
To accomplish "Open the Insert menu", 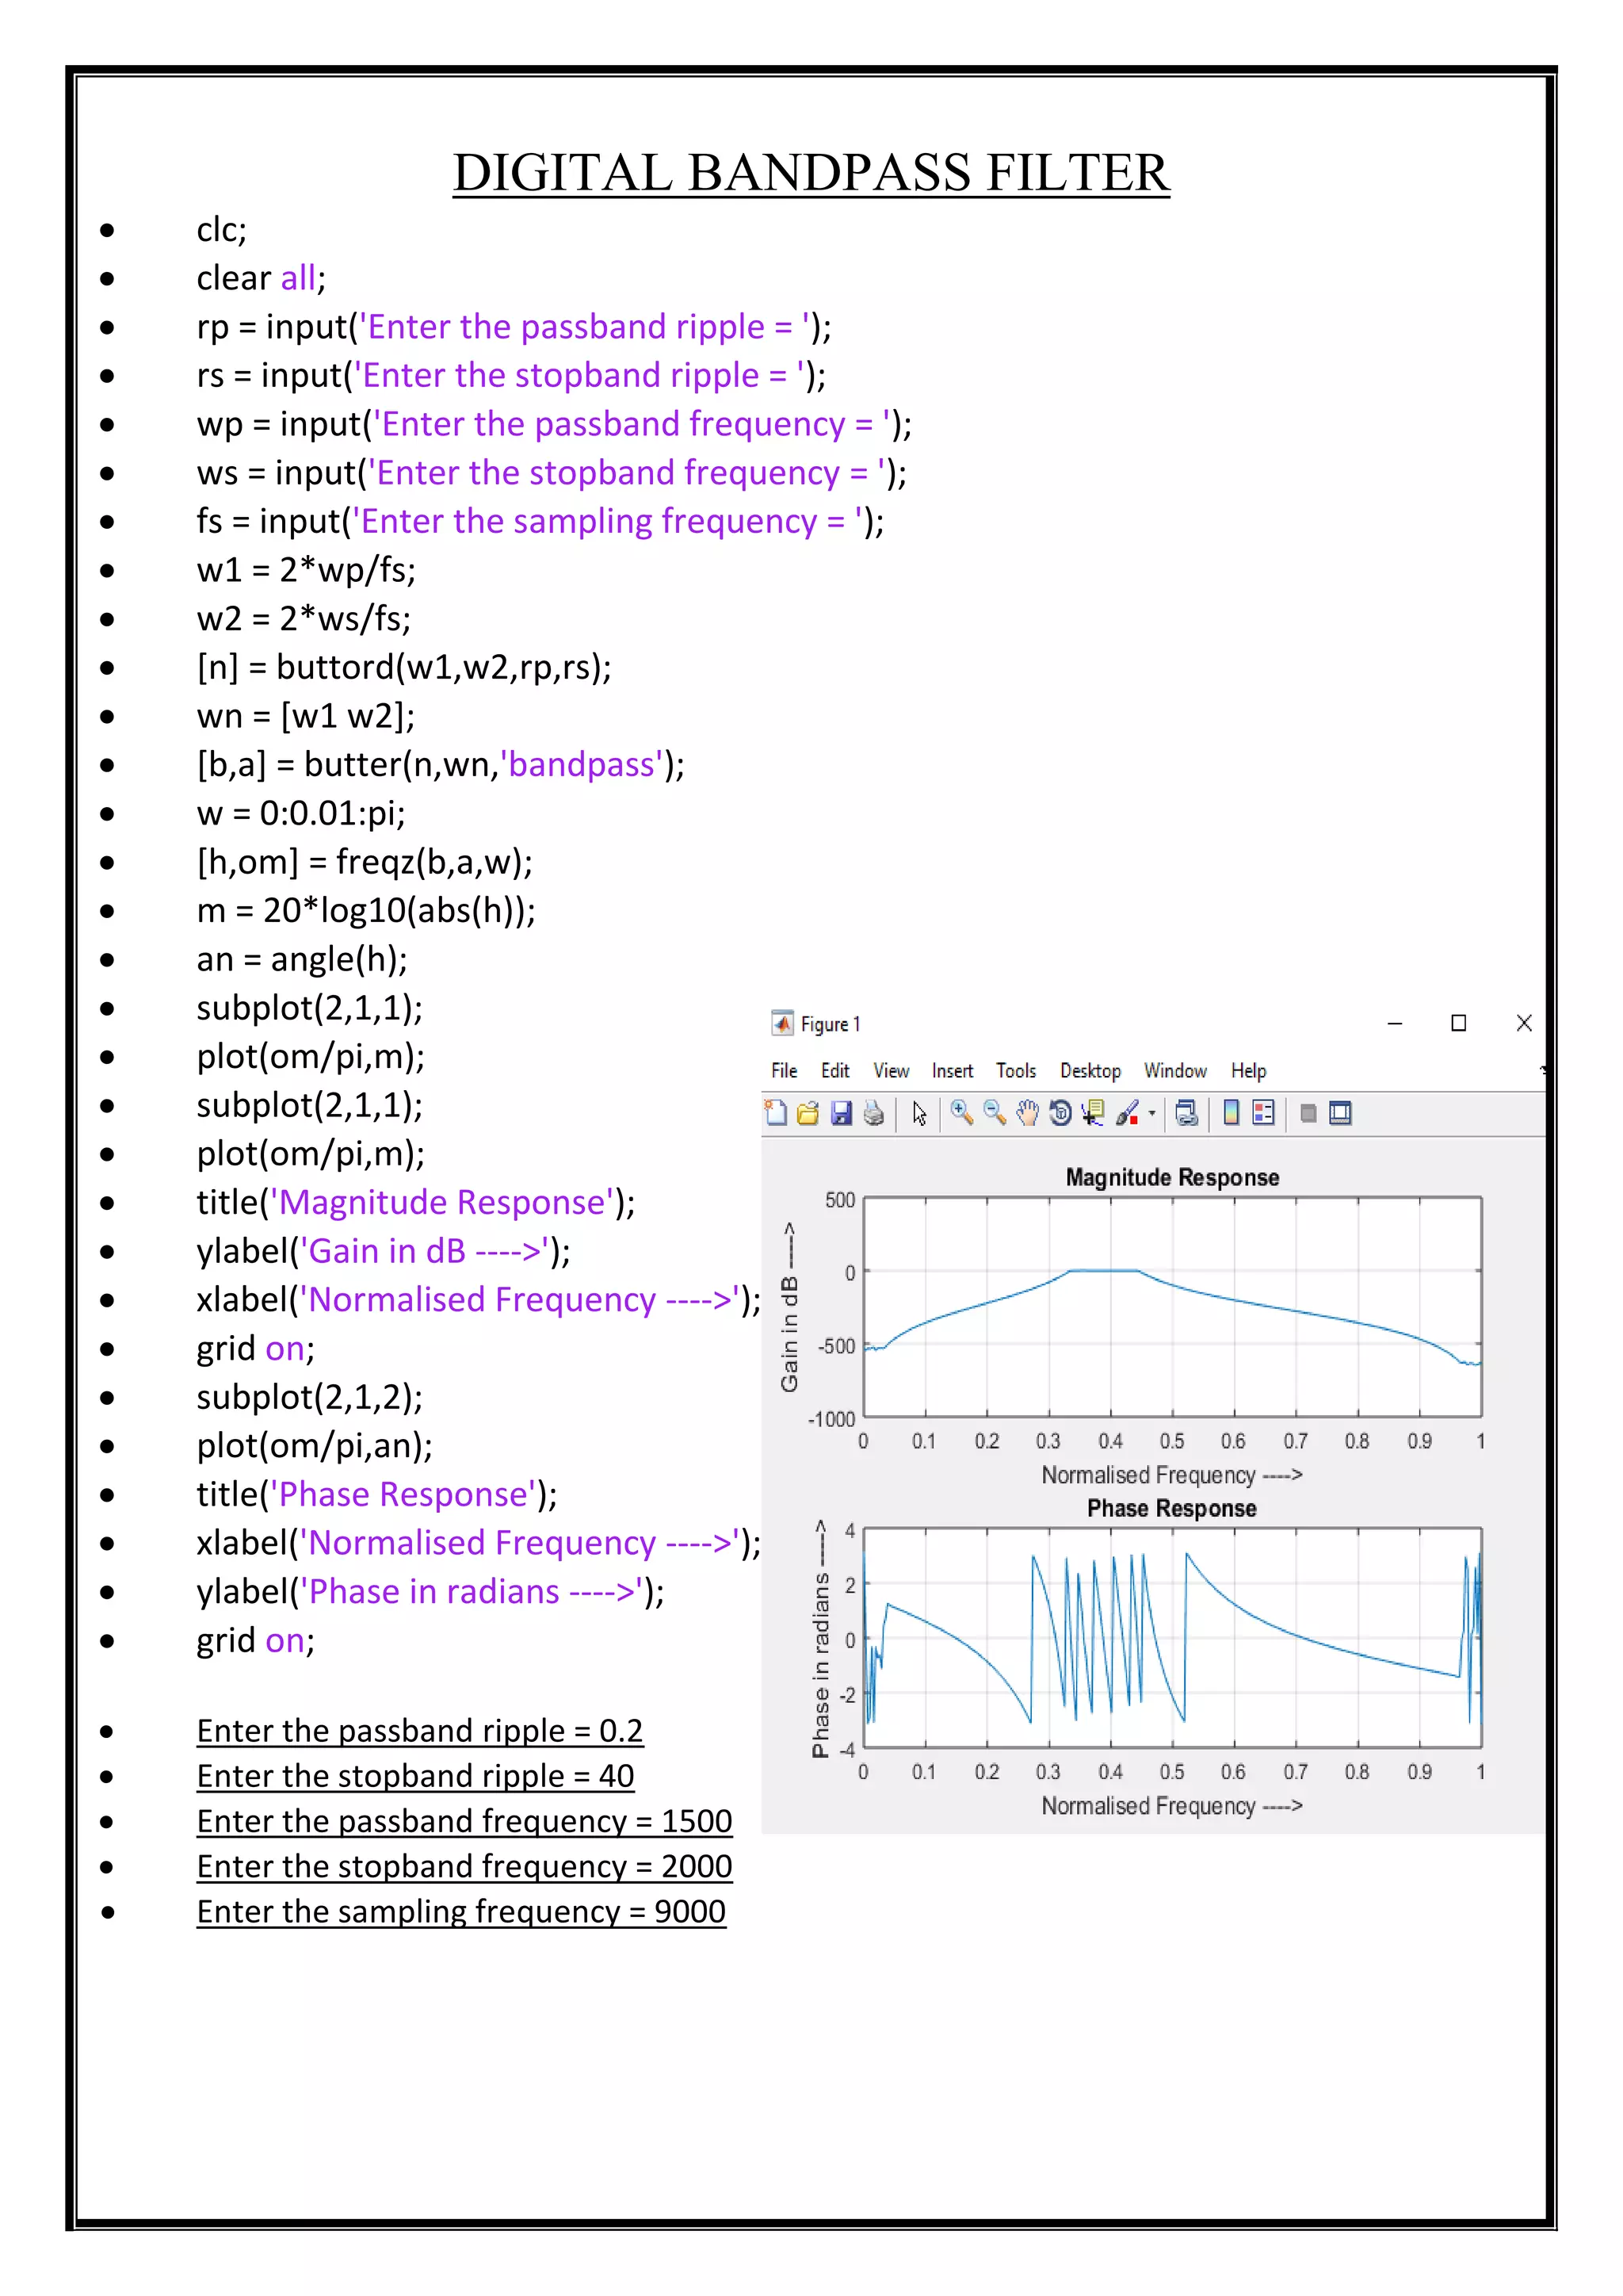I will (953, 1071).
